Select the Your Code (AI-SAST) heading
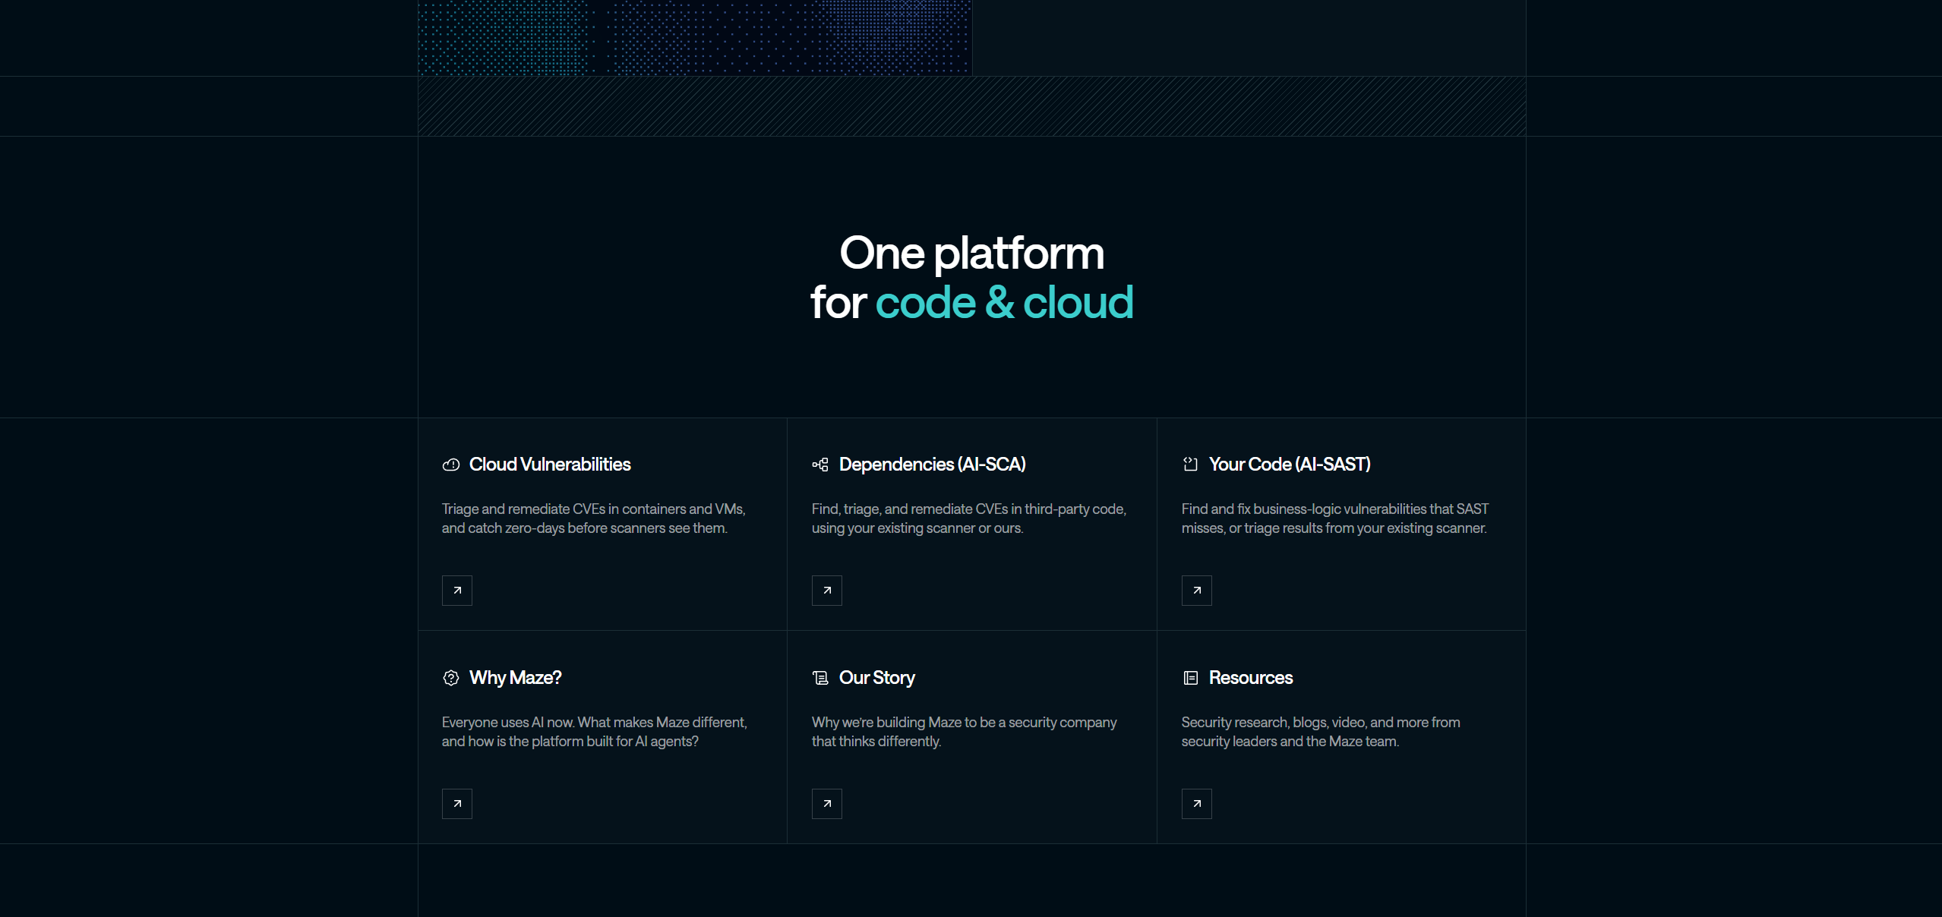 tap(1290, 465)
